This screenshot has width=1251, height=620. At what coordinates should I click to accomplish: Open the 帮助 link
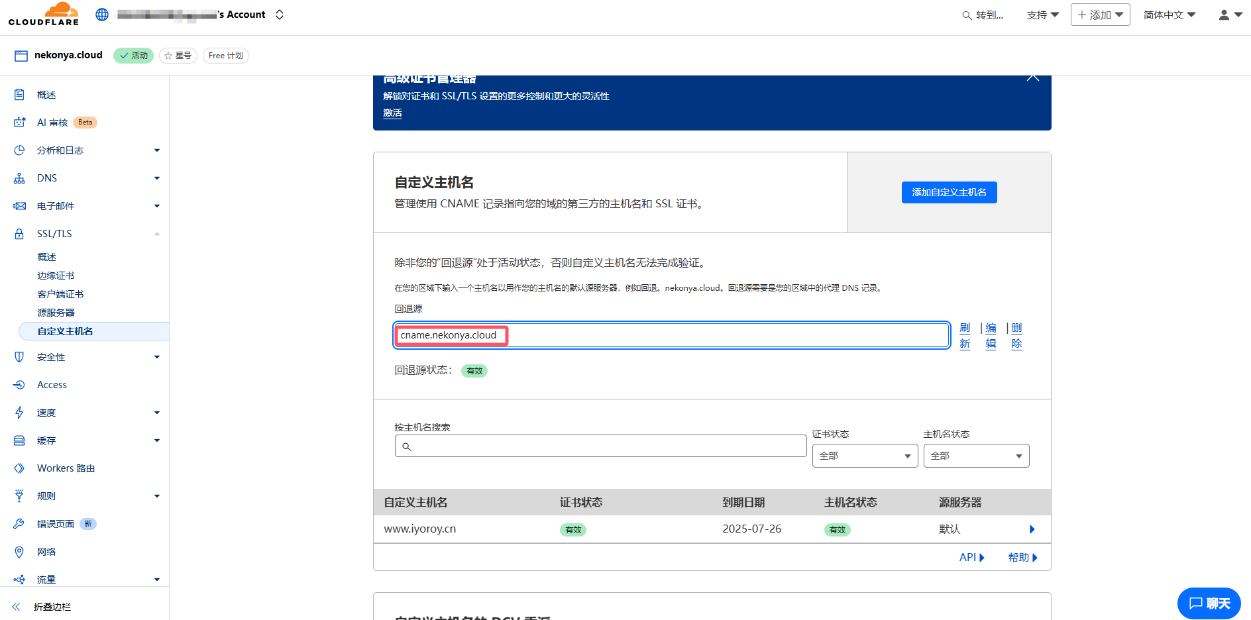pyautogui.click(x=1022, y=557)
